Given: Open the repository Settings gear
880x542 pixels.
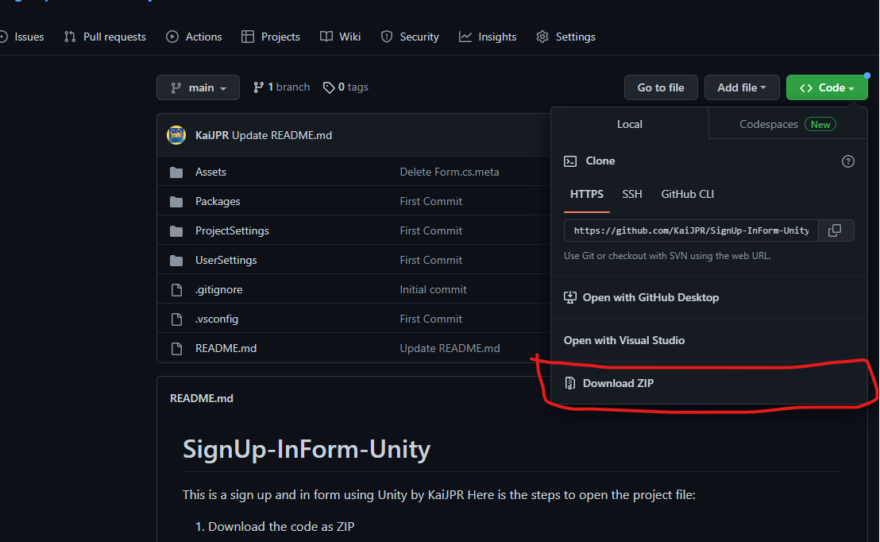Looking at the screenshot, I should pos(542,37).
